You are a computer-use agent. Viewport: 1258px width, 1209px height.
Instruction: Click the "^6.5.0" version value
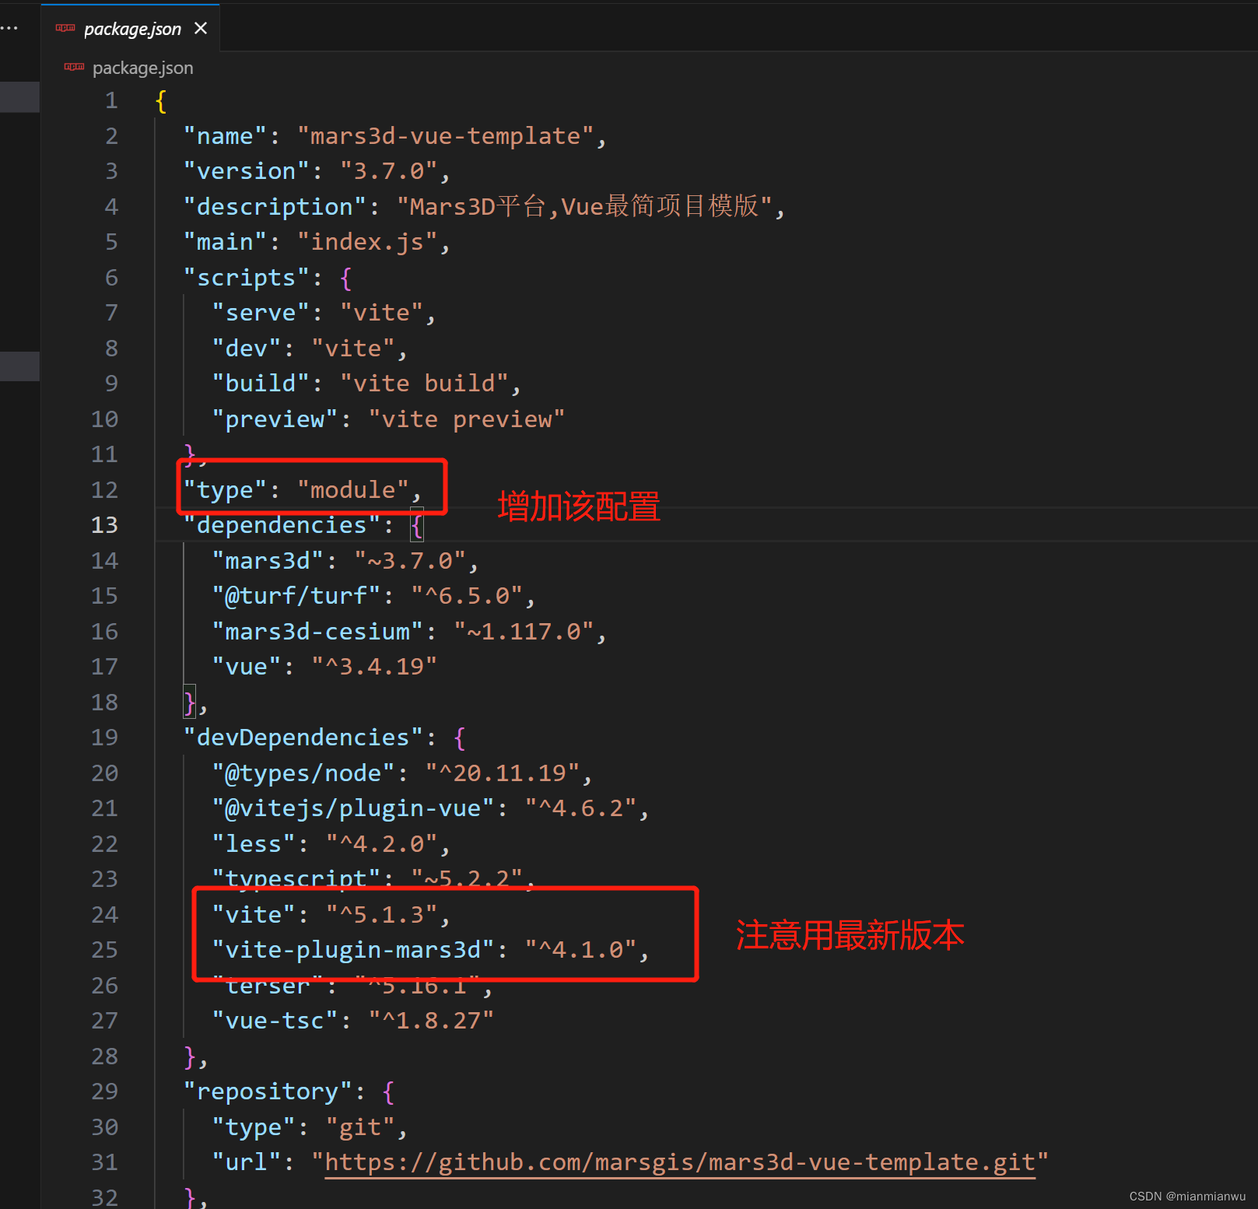(x=467, y=596)
